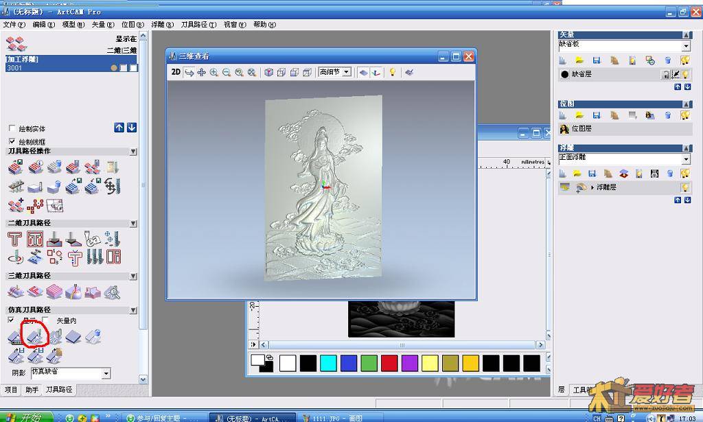This screenshot has width=703, height=422.
Task: Delete relief layer with the bin icon
Action: (x=670, y=174)
